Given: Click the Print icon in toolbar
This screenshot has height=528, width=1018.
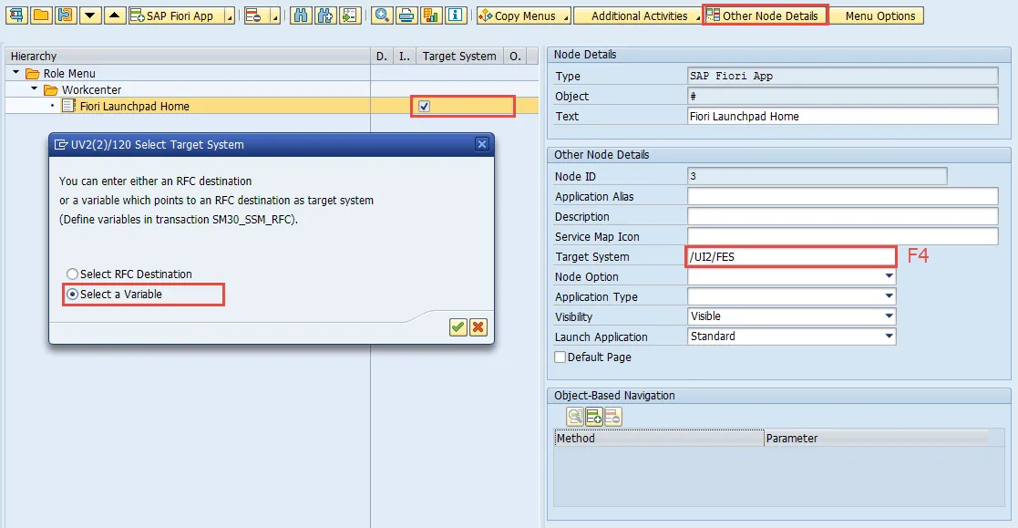Looking at the screenshot, I should [x=406, y=16].
